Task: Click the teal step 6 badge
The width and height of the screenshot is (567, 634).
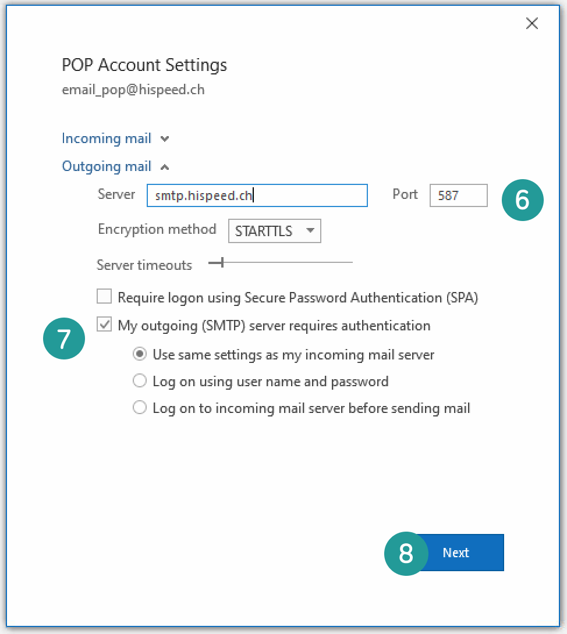Action: [523, 200]
